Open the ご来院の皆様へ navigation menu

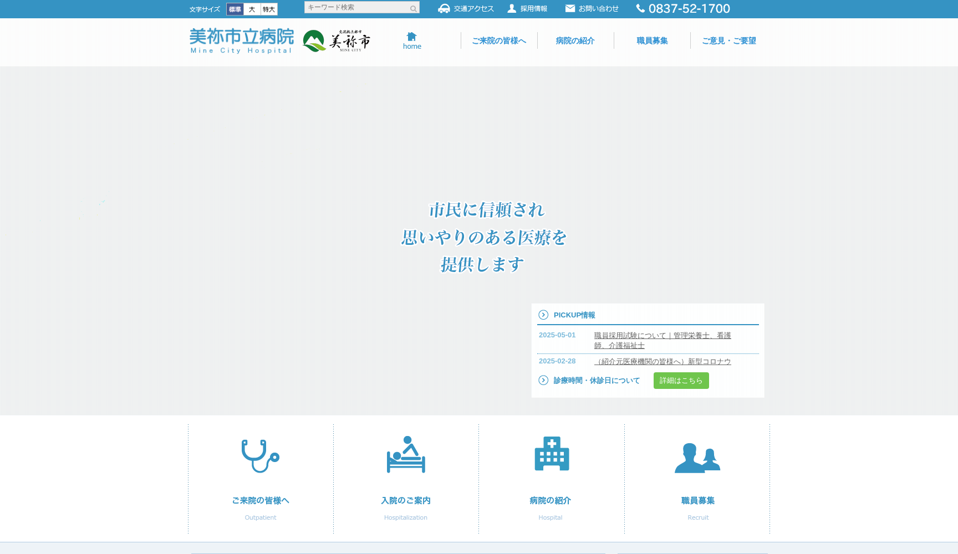(x=498, y=40)
